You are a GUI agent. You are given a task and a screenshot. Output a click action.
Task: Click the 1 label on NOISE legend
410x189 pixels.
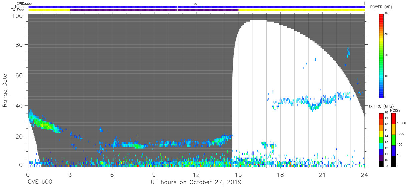pyautogui.click(x=398, y=166)
